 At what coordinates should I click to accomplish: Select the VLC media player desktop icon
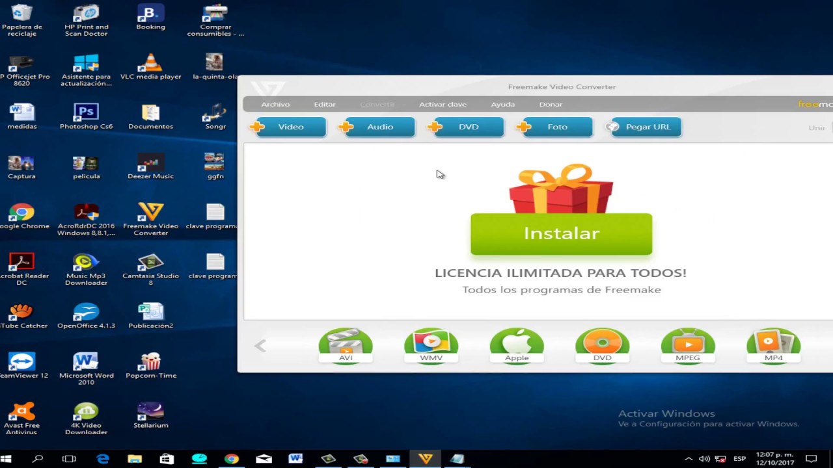click(150, 68)
